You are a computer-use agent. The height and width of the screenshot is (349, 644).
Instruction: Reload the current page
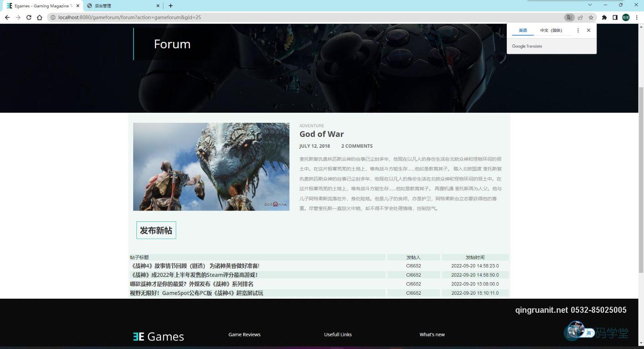[x=29, y=17]
